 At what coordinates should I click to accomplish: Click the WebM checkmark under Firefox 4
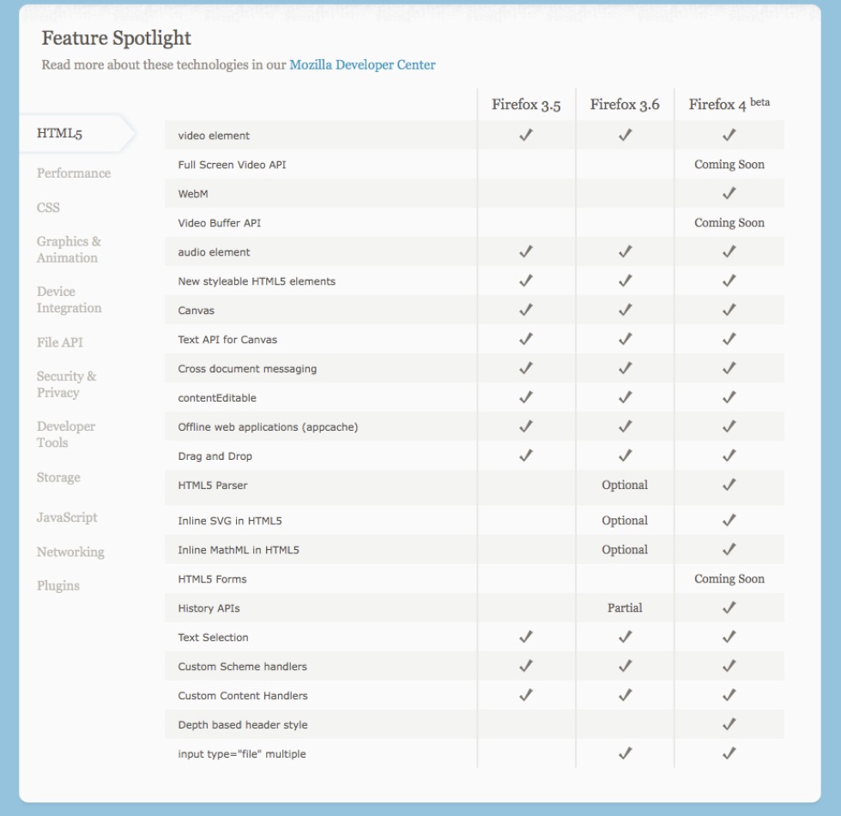click(729, 193)
